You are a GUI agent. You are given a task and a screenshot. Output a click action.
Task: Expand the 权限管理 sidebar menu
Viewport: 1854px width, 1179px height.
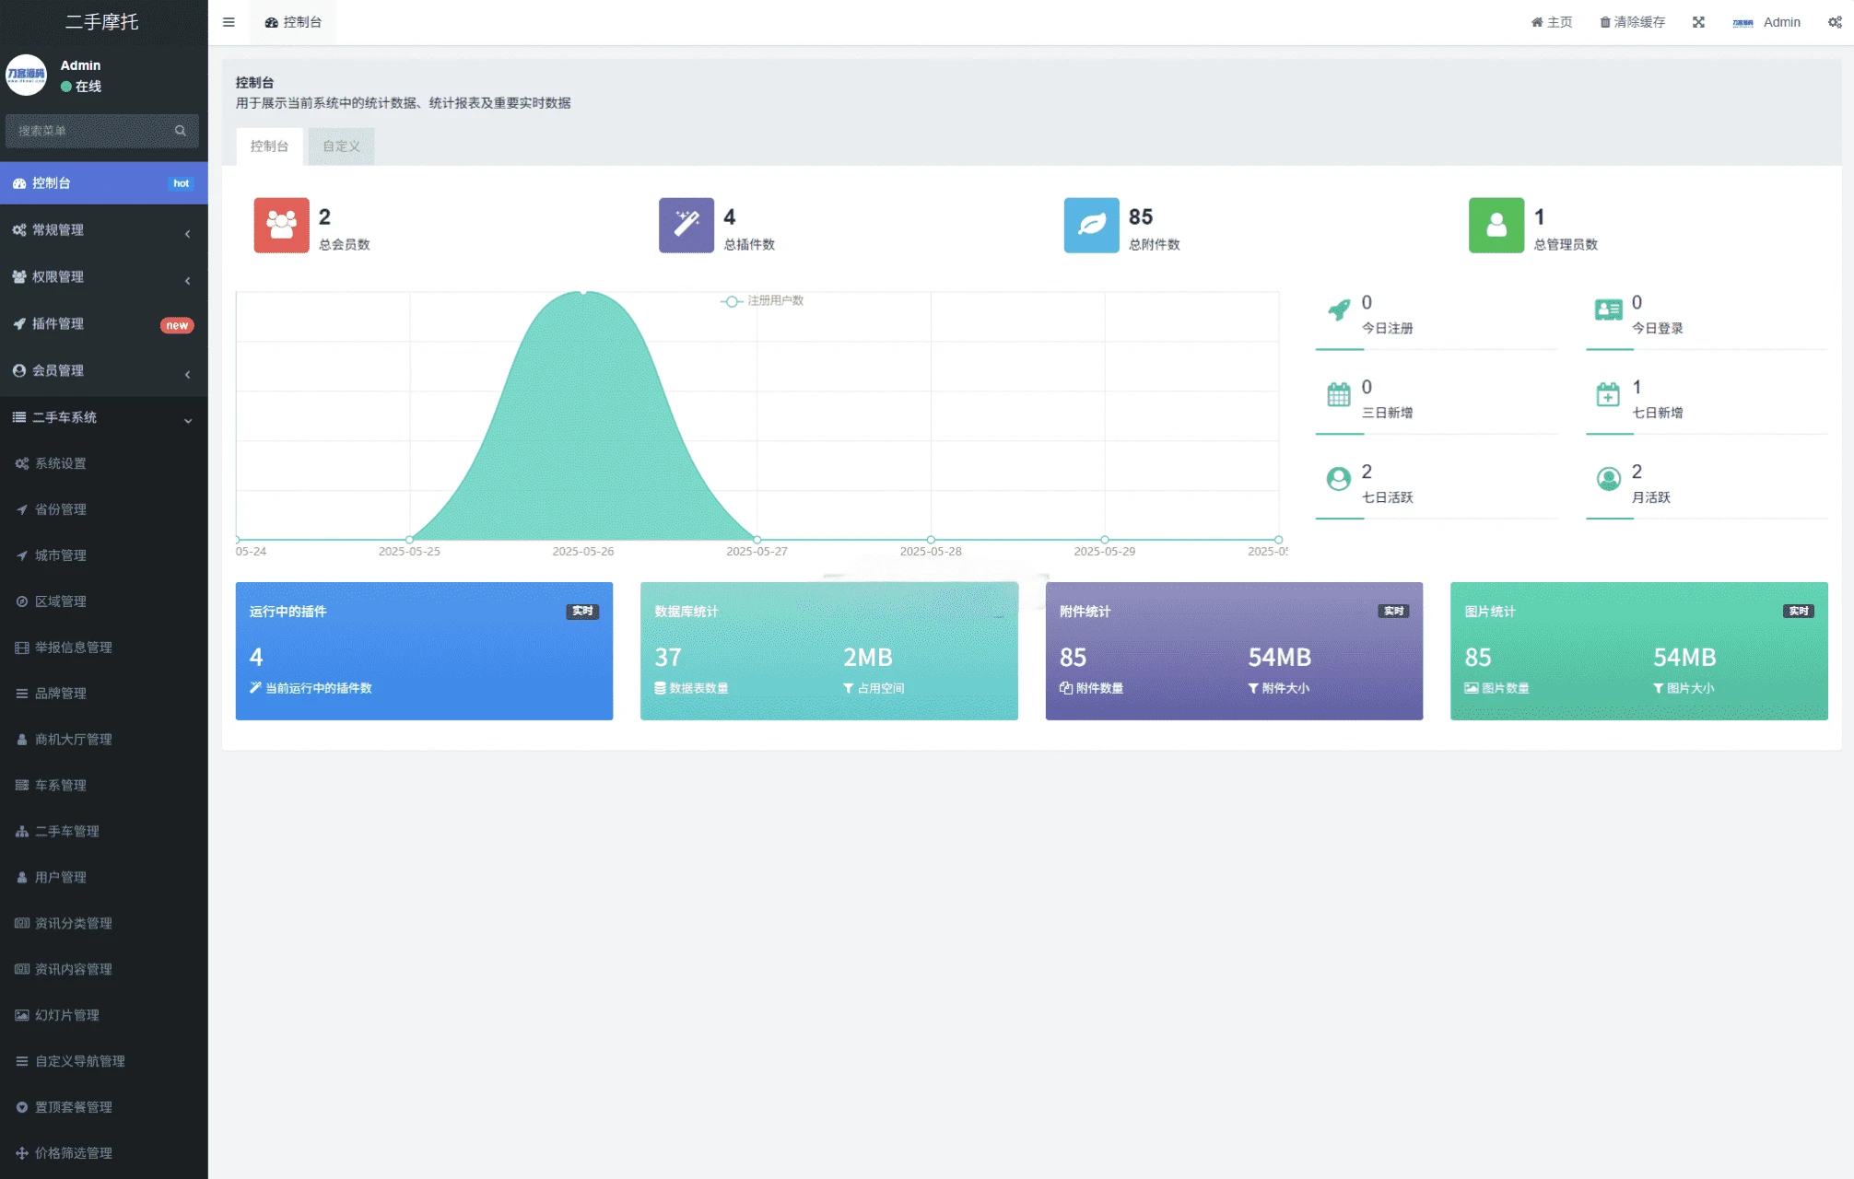coord(104,277)
